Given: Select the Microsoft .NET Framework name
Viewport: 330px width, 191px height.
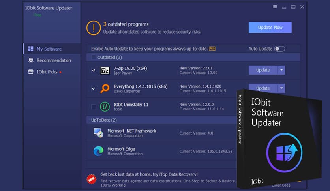Looking at the screenshot, I should 132,131.
